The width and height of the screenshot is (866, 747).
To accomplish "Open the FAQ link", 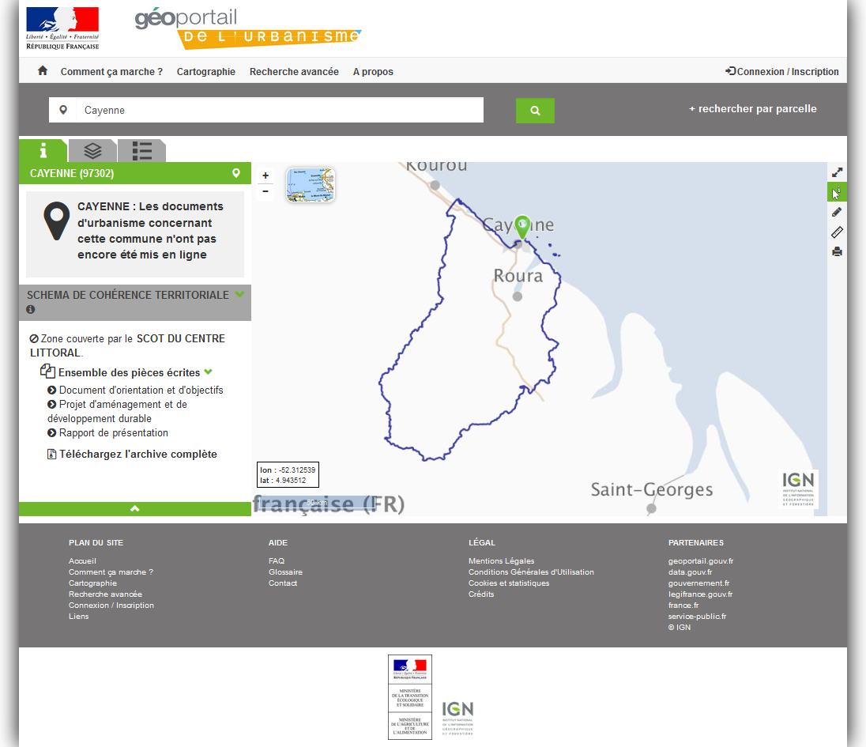I will tap(277, 560).
